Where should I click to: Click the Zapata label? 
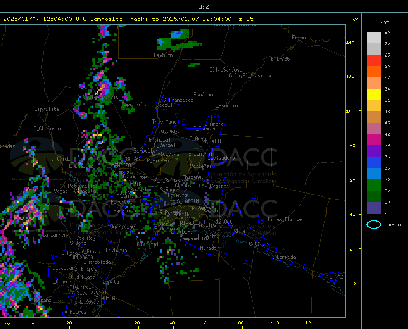point(111,282)
